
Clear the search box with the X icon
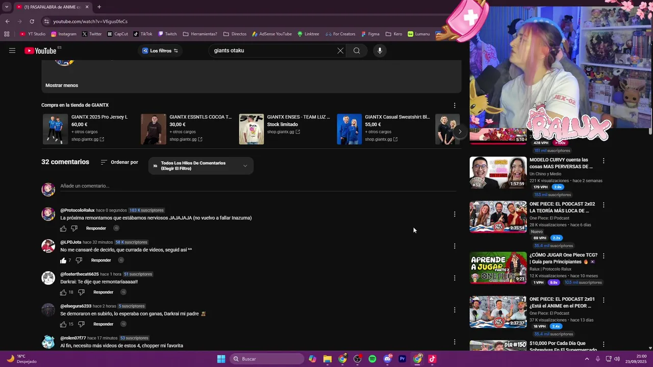(x=340, y=50)
